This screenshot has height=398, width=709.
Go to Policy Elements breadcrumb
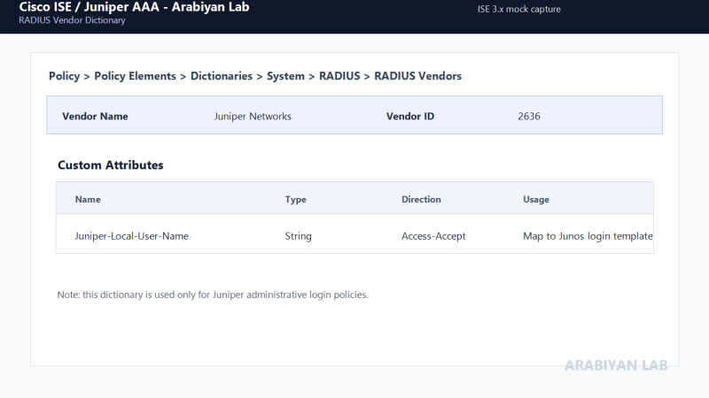point(135,76)
